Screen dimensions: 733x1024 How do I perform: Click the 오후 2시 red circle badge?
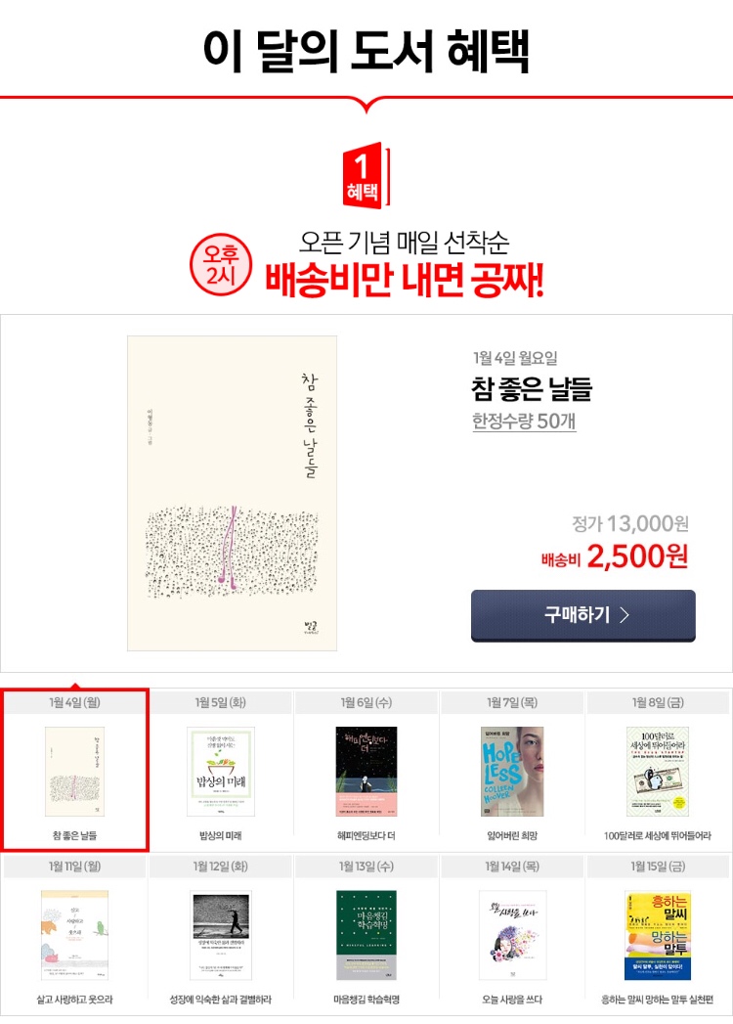pyautogui.click(x=221, y=265)
